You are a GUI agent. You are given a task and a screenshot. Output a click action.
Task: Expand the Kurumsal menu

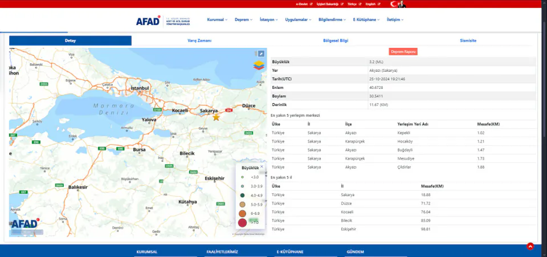[217, 20]
